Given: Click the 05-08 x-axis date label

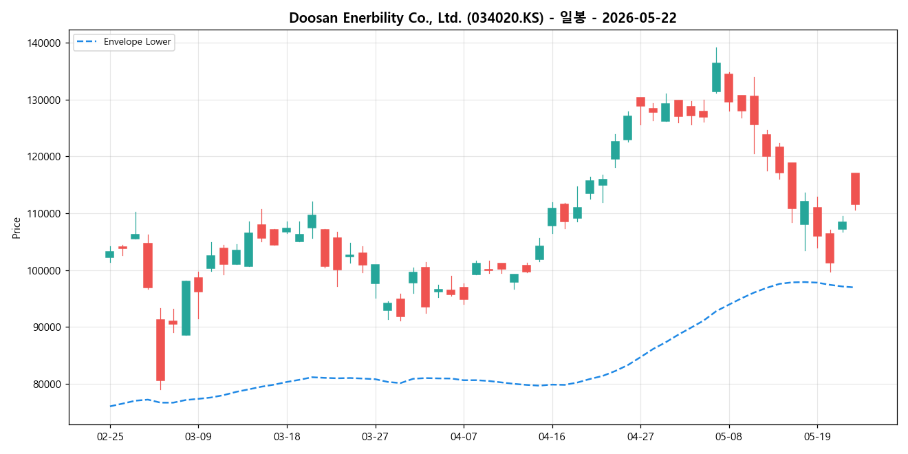Looking at the screenshot, I should pyautogui.click(x=728, y=437).
